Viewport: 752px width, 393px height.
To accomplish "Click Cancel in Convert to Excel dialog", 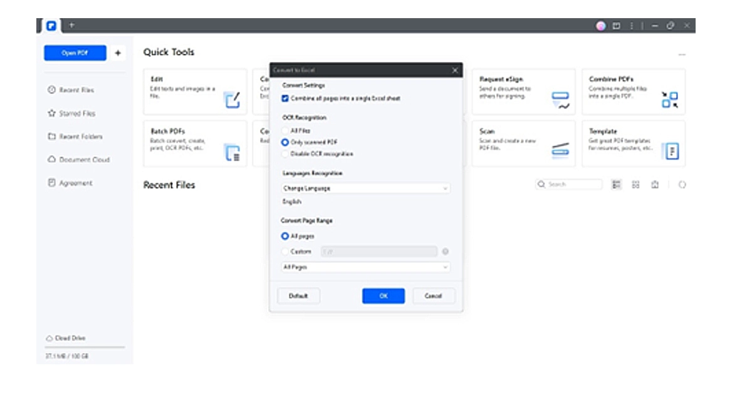I will coord(434,296).
